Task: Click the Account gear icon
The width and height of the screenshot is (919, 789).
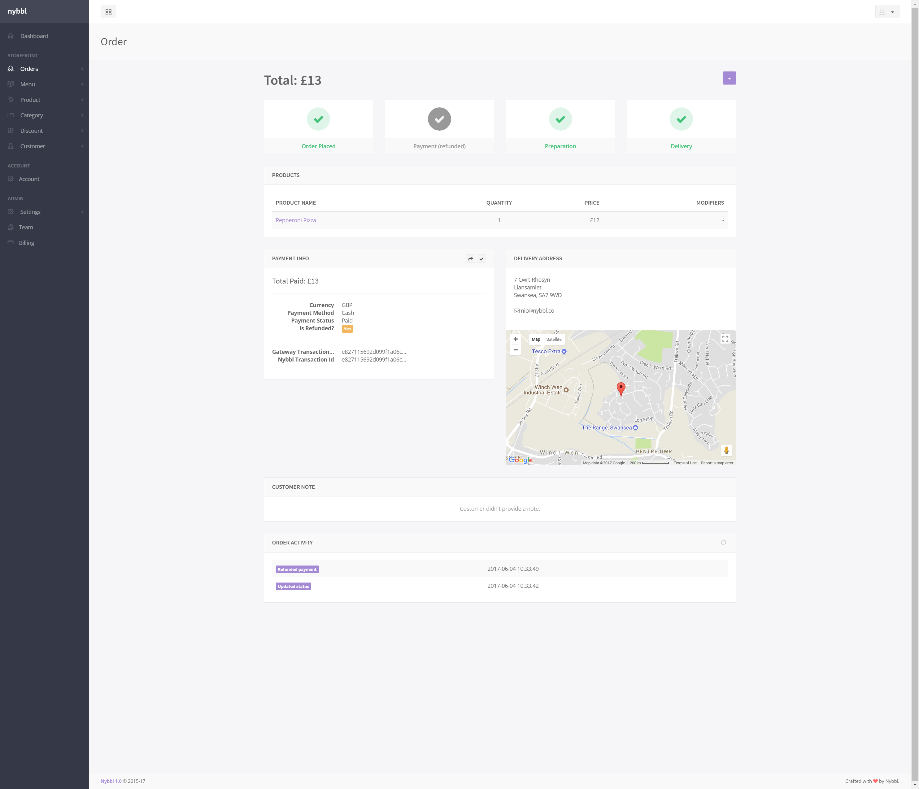Action: click(11, 179)
